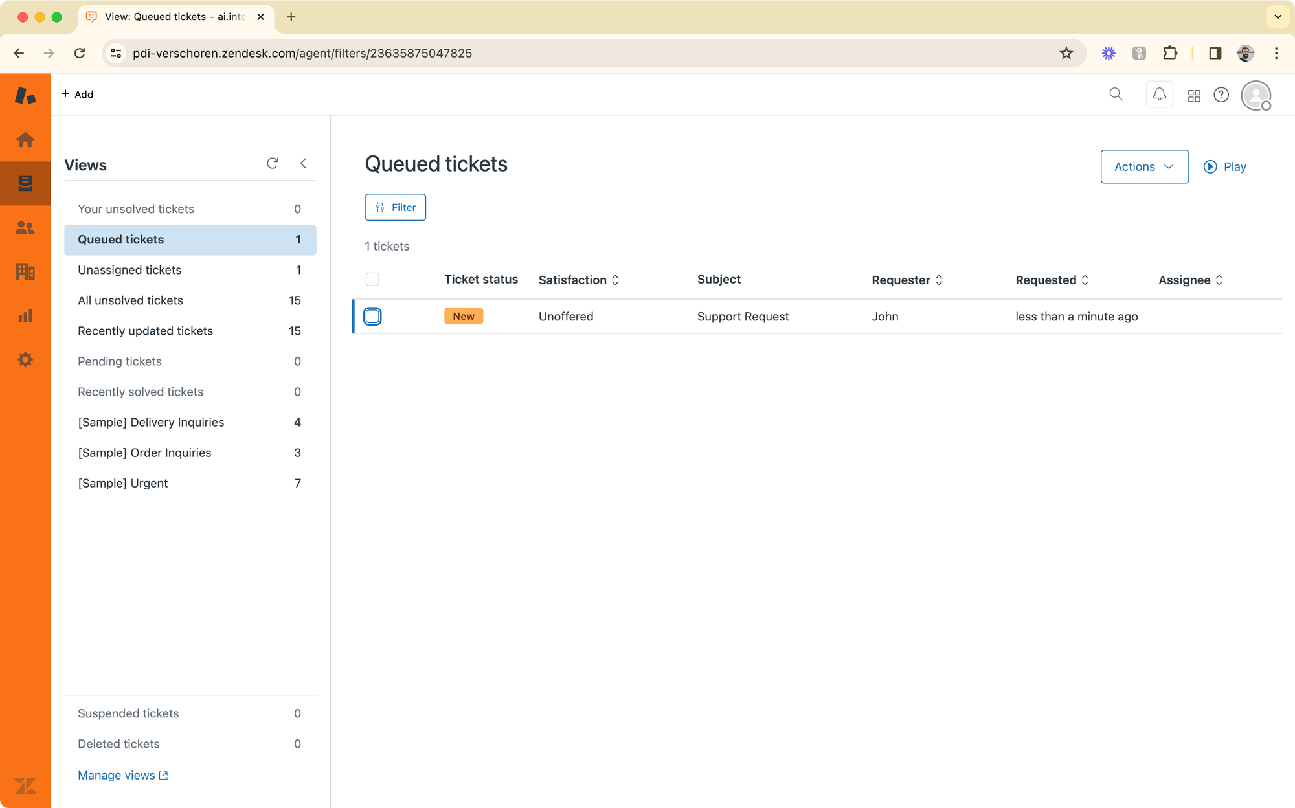Open the Admin gear icon in sidebar
This screenshot has width=1295, height=808.
coord(25,359)
